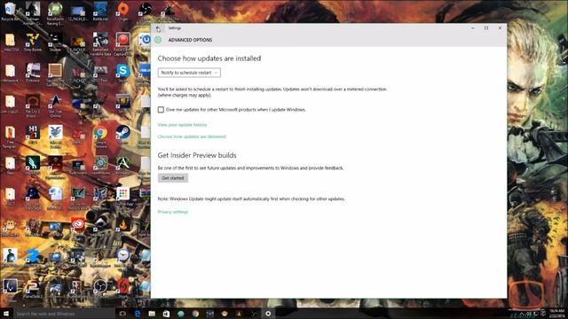Go back using the Settings back arrow
This screenshot has width=568, height=319.
tap(158, 29)
